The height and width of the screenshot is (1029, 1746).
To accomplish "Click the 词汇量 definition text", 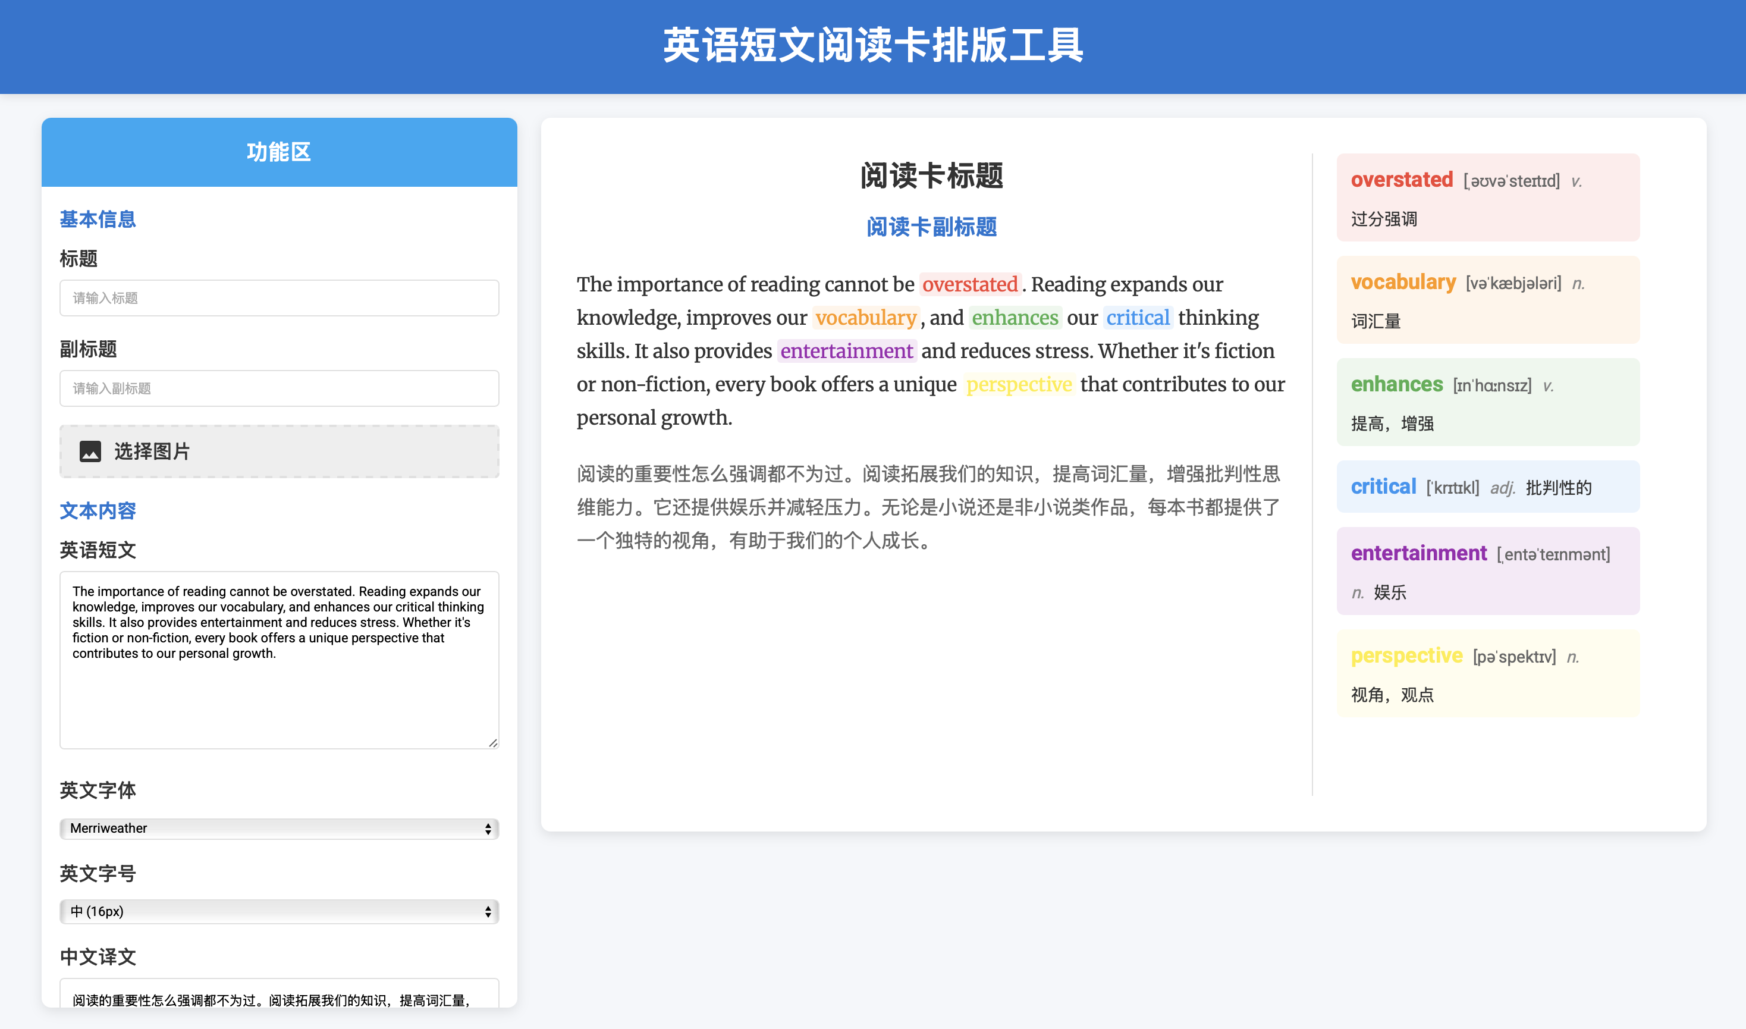I will 1375,322.
